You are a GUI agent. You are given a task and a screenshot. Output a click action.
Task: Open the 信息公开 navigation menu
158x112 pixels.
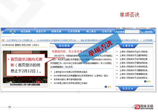41,31
